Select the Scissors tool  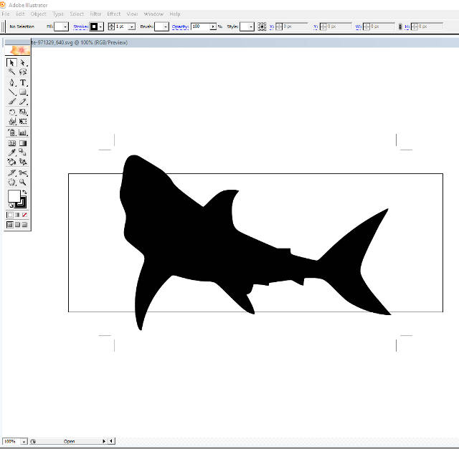(x=23, y=173)
